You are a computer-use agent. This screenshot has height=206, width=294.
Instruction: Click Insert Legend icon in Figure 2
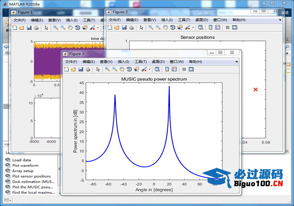pyautogui.click(x=218, y=28)
